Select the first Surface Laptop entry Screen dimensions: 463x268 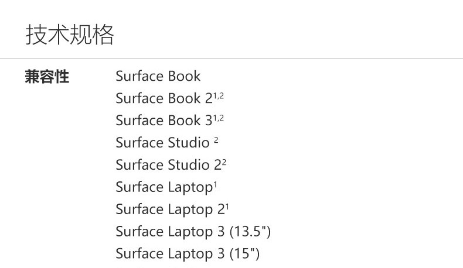(x=164, y=187)
